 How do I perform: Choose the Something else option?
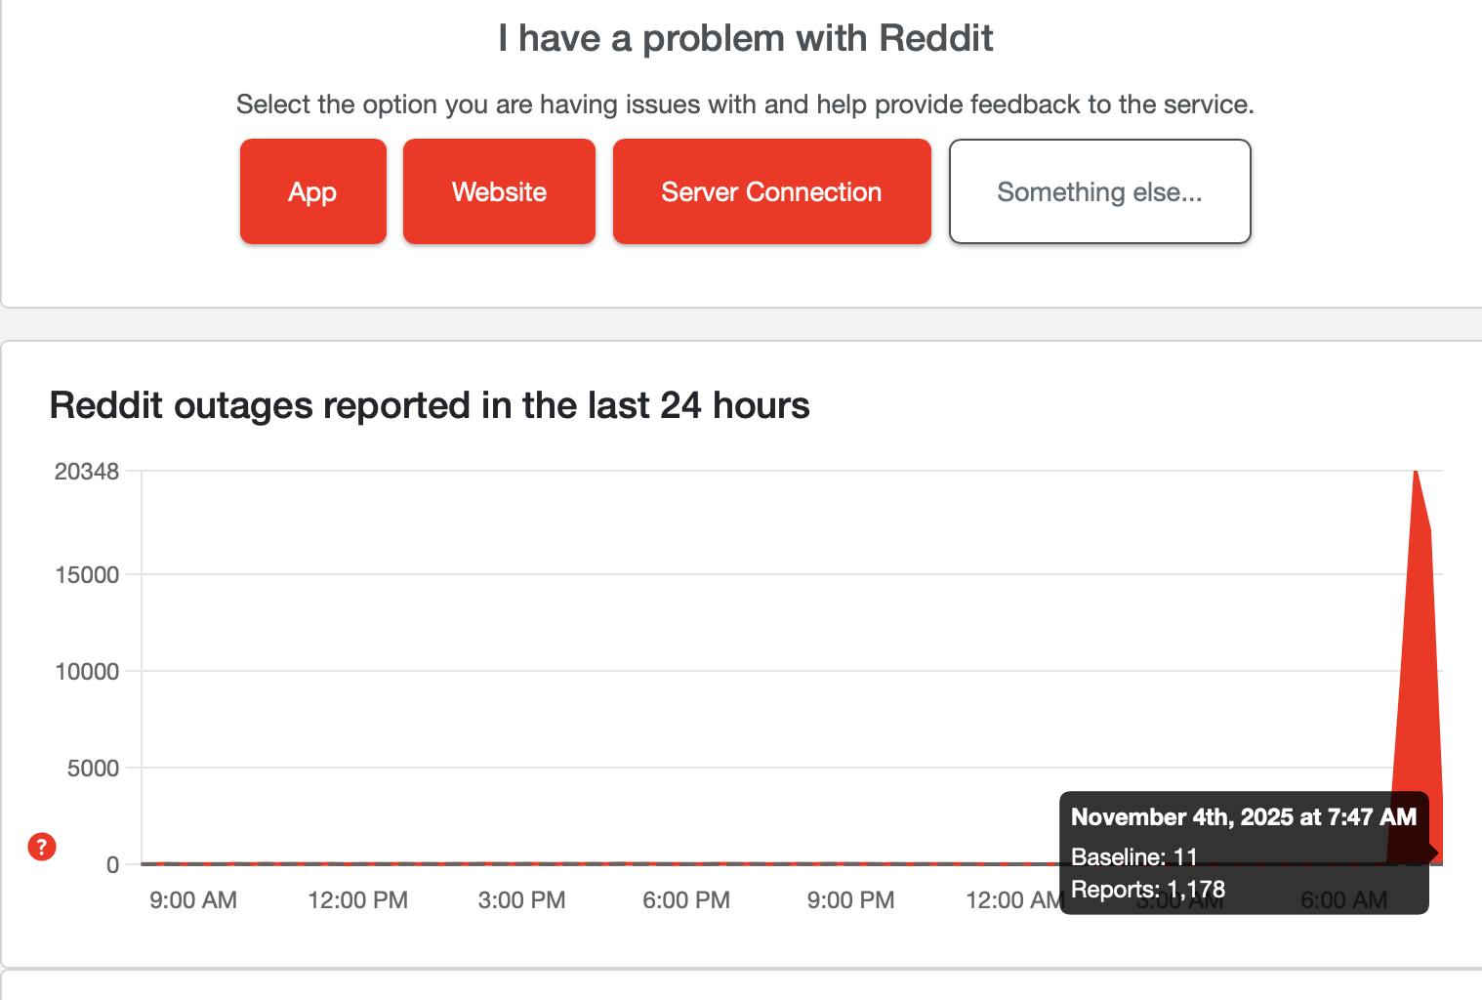pyautogui.click(x=1099, y=191)
